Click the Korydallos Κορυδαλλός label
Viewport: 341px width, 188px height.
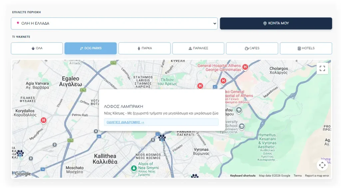tap(25, 113)
